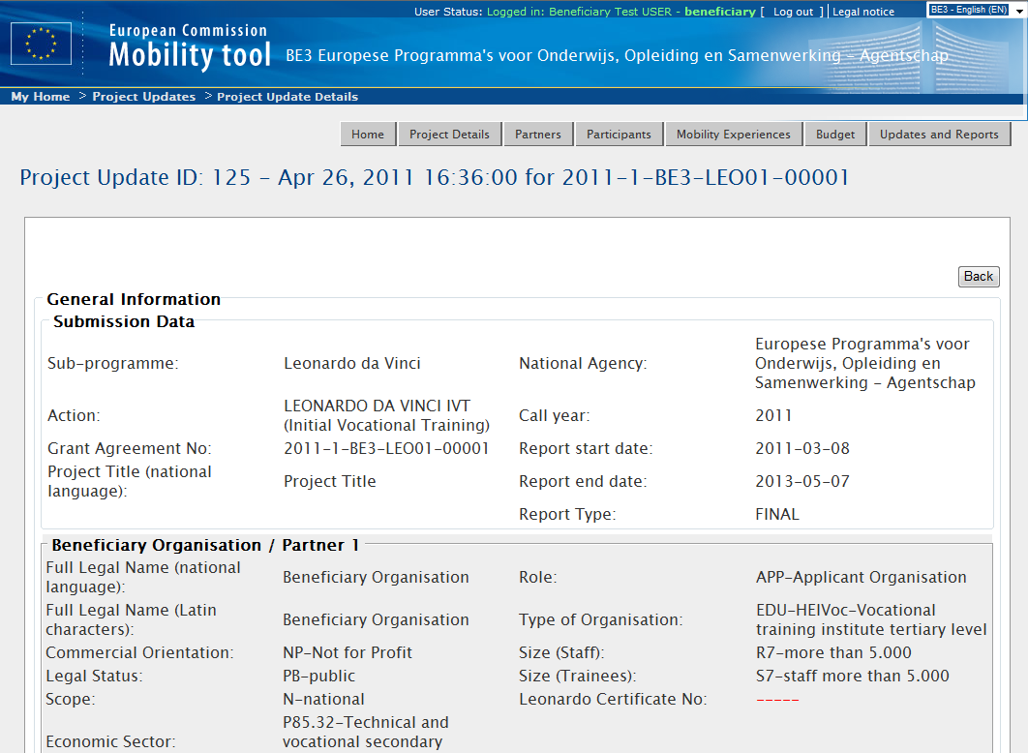Select 'LEONARDO DA VINCI IVT' action value
Image resolution: width=1028 pixels, height=753 pixels.
(x=387, y=415)
